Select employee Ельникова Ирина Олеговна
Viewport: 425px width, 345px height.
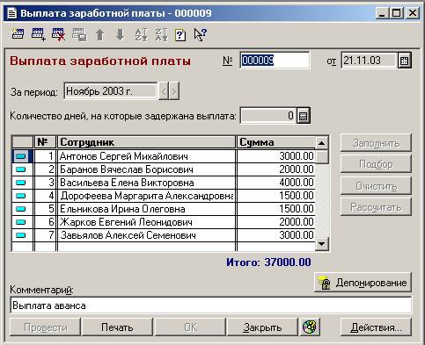coord(146,209)
